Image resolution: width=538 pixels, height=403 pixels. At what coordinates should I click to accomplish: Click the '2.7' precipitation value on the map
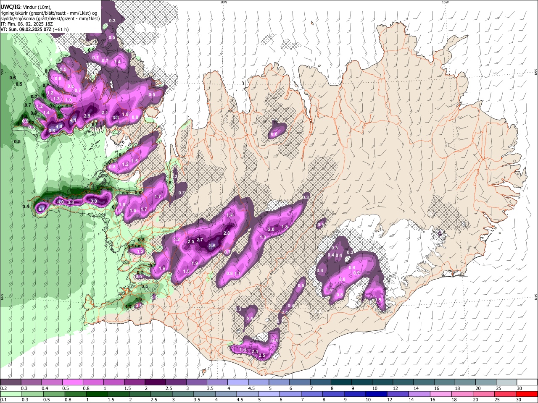[x=200, y=240]
